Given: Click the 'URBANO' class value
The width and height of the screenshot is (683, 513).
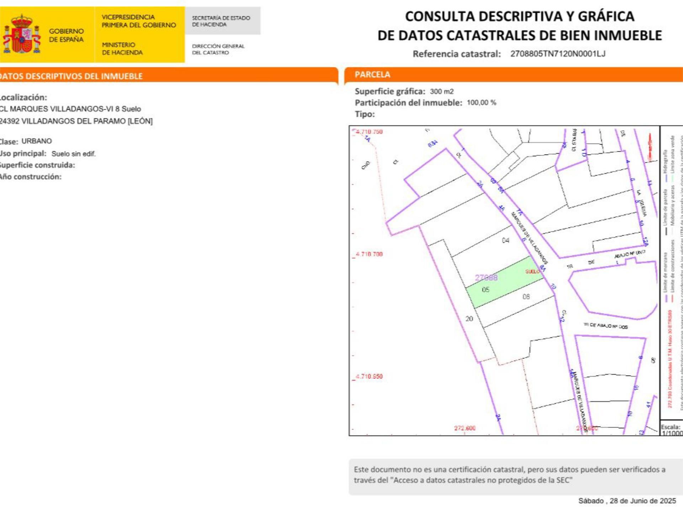Looking at the screenshot, I should click(37, 141).
